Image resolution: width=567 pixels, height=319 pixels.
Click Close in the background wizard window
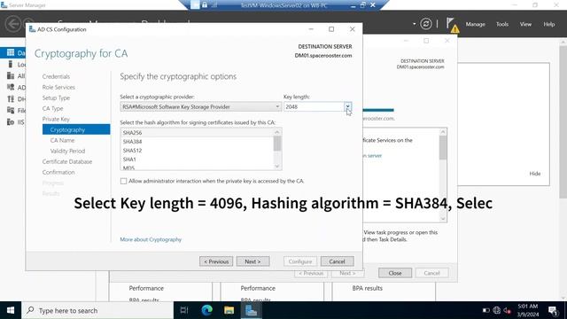395,273
